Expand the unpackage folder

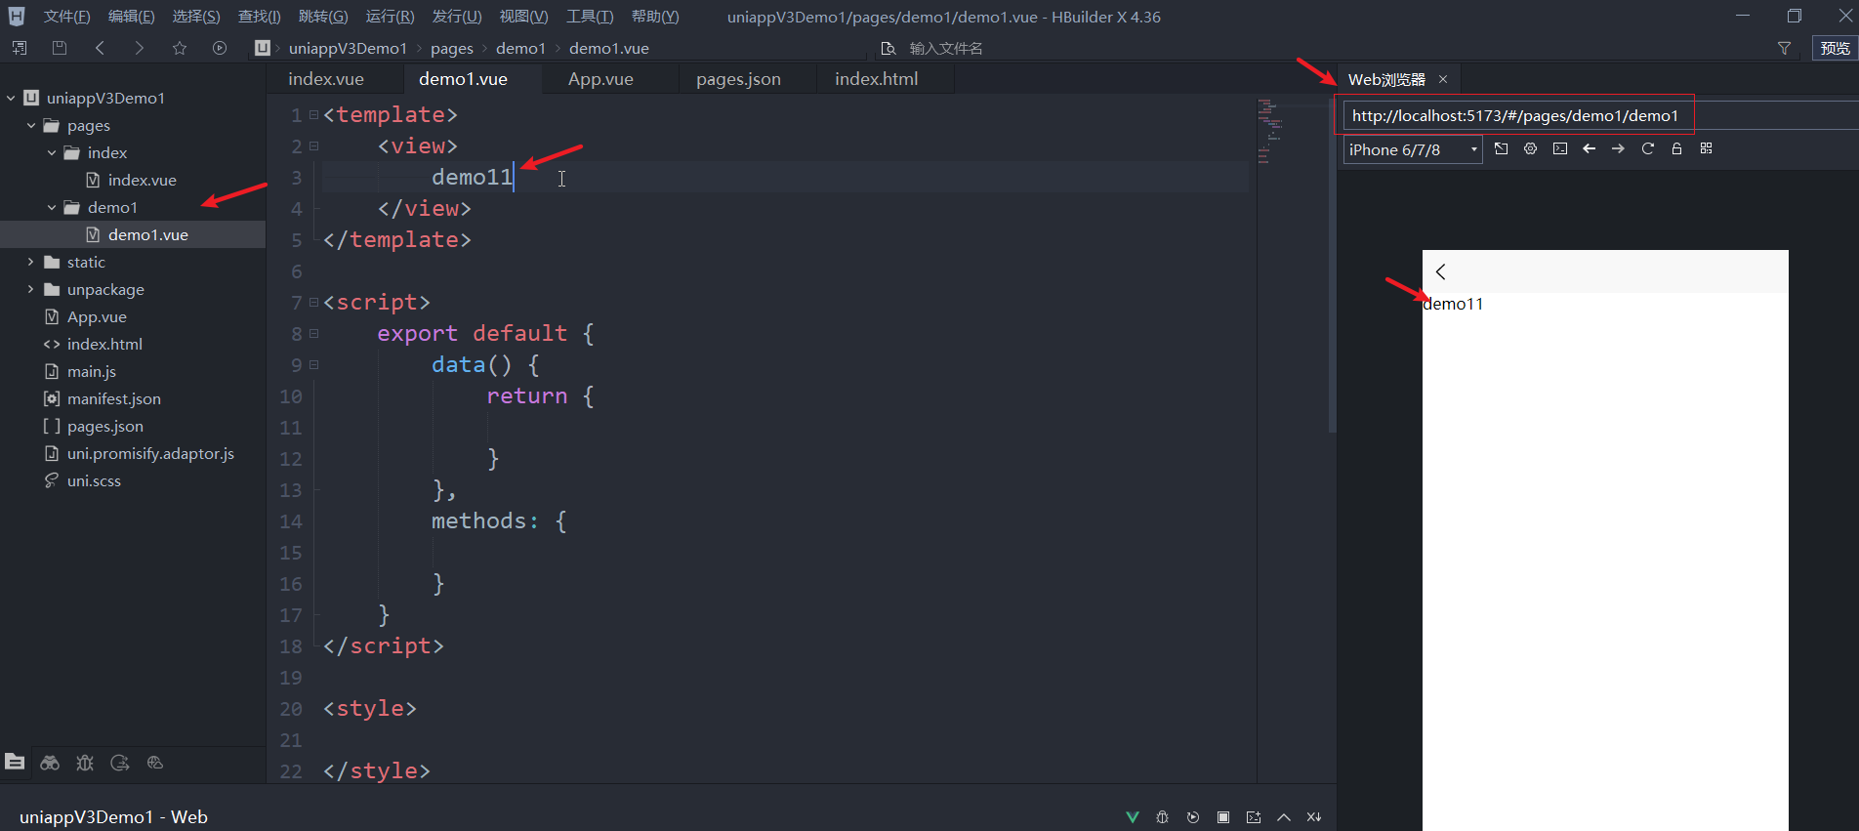pyautogui.click(x=31, y=289)
